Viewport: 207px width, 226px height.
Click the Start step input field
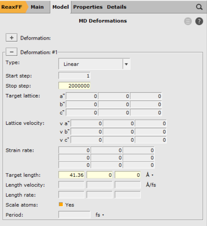(x=74, y=76)
